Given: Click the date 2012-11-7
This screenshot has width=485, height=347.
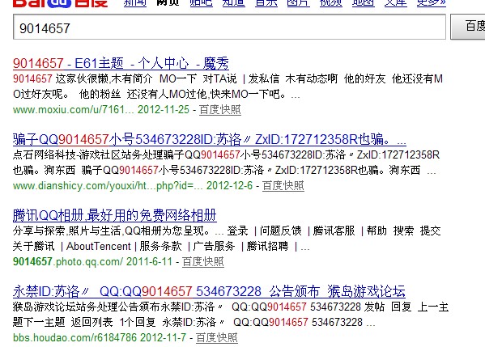Looking at the screenshot, I should point(163,338).
